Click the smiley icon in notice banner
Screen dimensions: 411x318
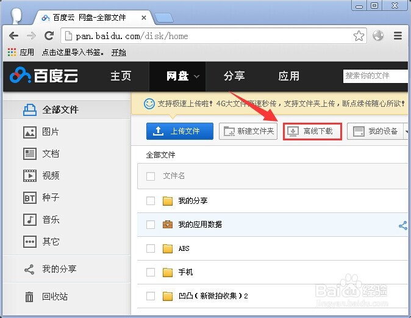(149, 104)
